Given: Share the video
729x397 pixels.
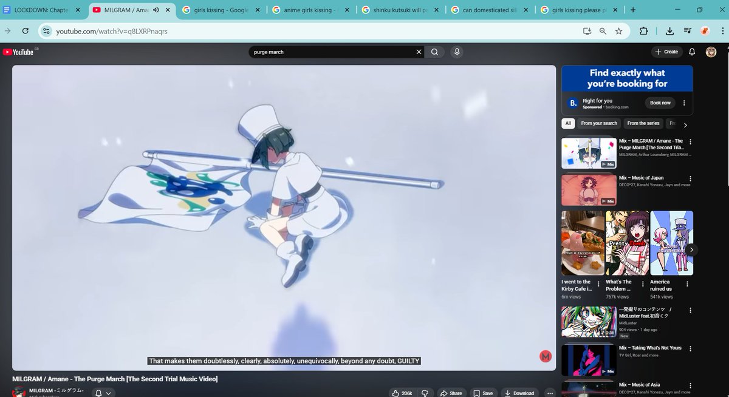Looking at the screenshot, I should 451,393.
